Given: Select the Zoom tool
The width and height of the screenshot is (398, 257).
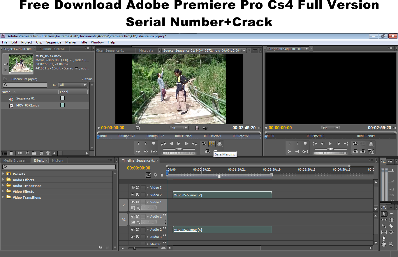Looking at the screenshot, I should pos(391,244).
